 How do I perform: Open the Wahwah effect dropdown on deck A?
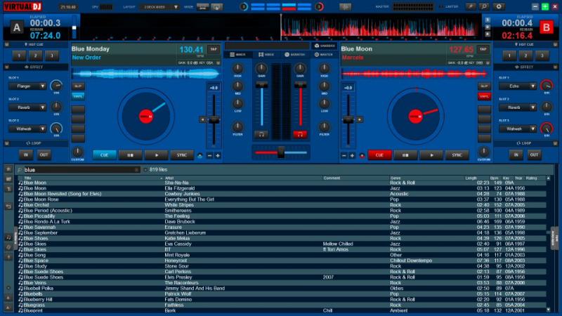pyautogui.click(x=27, y=129)
